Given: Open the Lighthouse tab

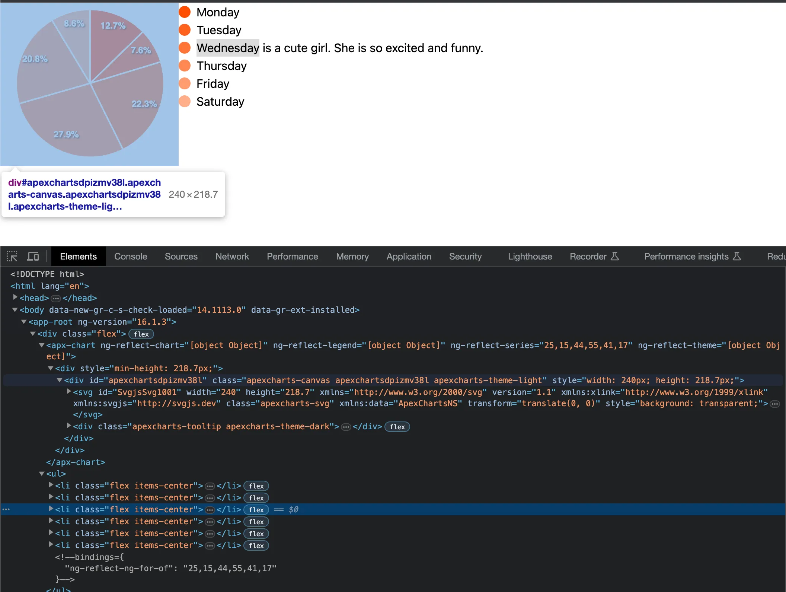Looking at the screenshot, I should pos(530,256).
